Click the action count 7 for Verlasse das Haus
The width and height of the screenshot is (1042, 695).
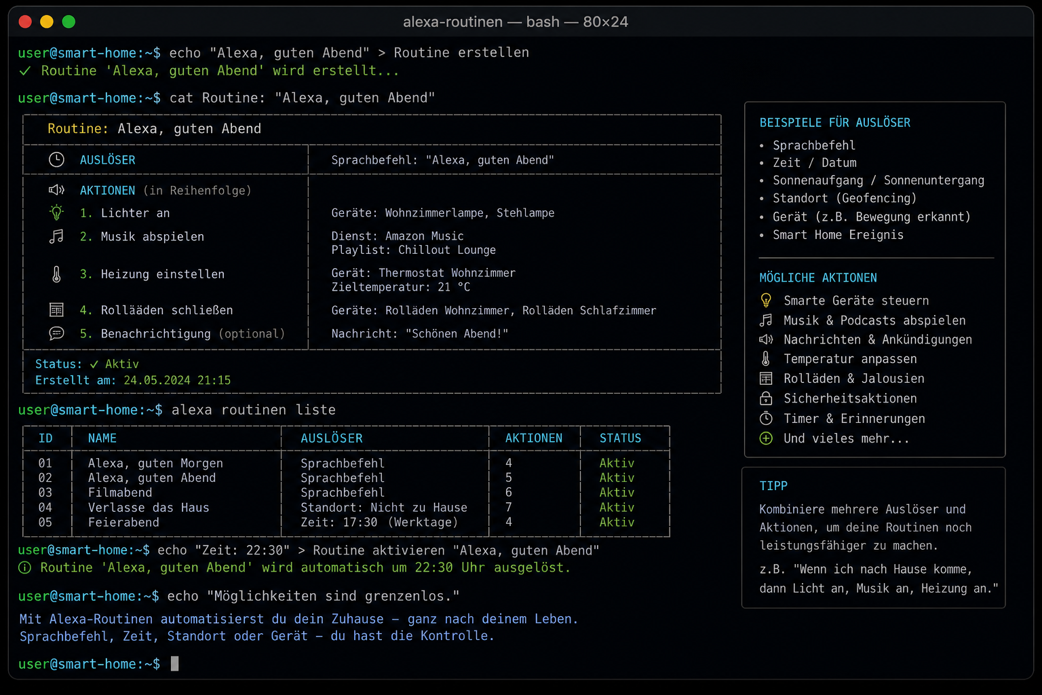coord(509,508)
